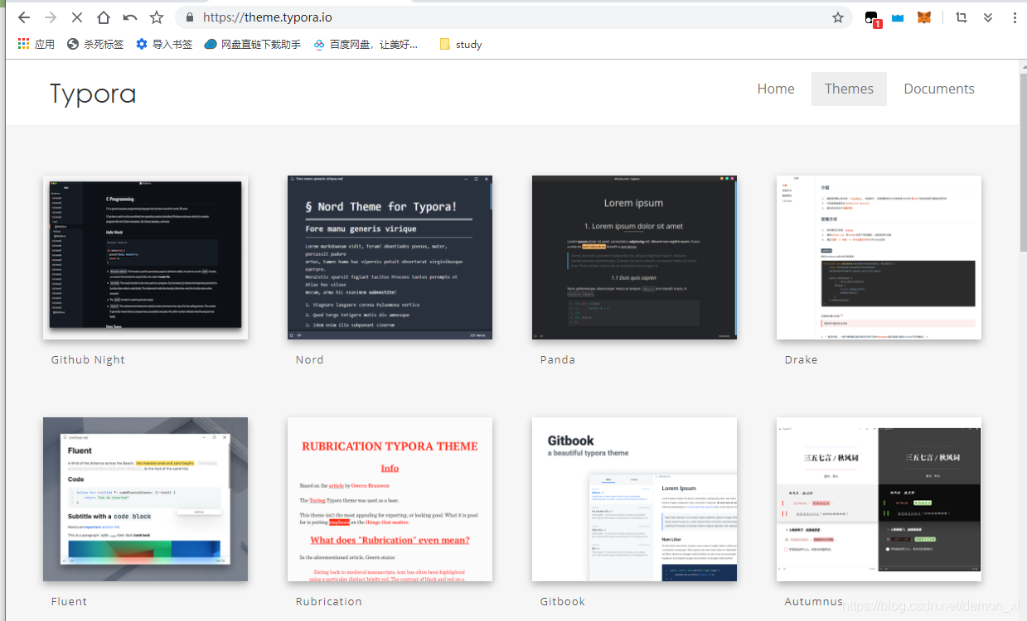This screenshot has height=621, width=1027.
Task: Open Github Night theme thumbnail
Action: (145, 258)
